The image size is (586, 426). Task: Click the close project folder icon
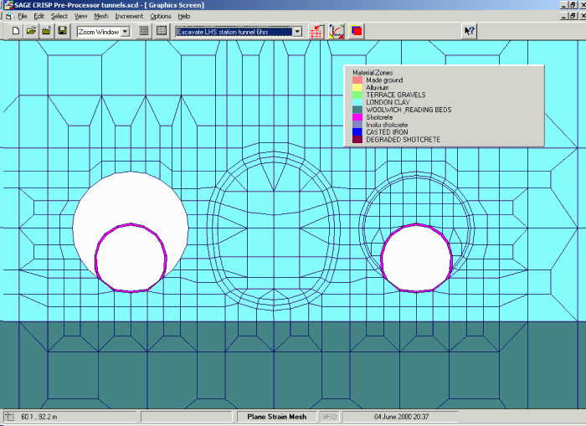tap(46, 31)
